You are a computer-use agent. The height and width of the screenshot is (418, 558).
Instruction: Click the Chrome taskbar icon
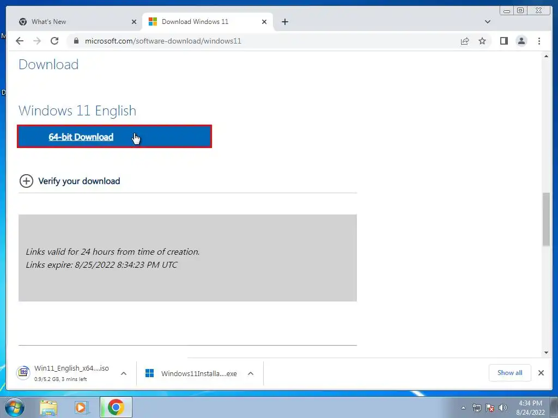[116, 407]
